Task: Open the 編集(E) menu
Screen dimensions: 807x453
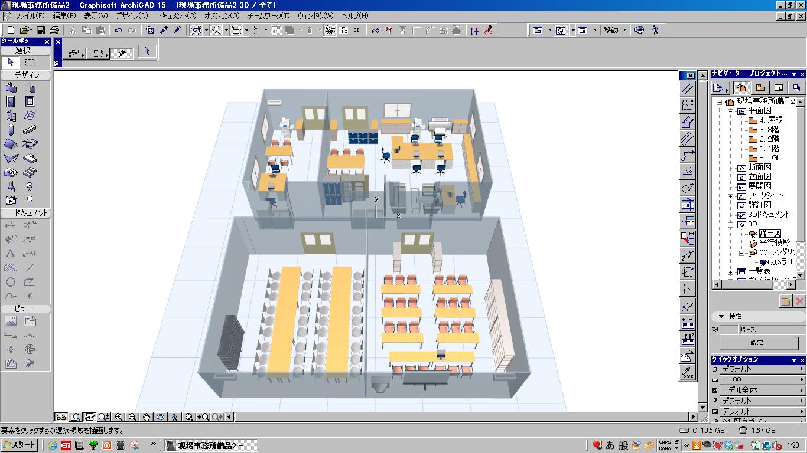Action: click(64, 16)
